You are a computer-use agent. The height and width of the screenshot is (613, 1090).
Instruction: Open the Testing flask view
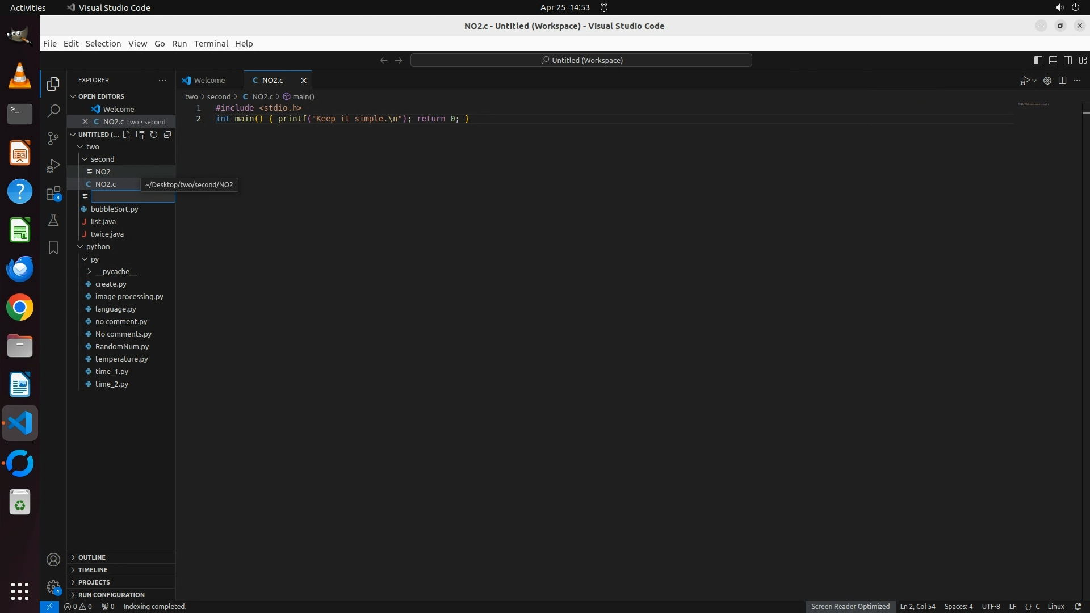(53, 220)
